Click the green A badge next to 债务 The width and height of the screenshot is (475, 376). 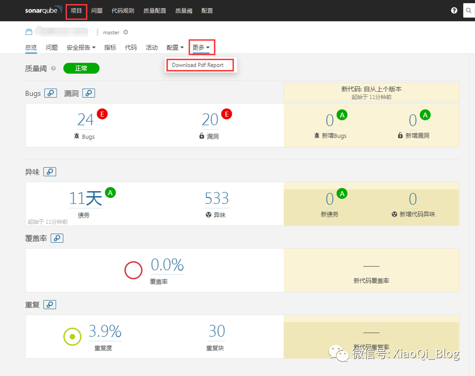coord(110,192)
